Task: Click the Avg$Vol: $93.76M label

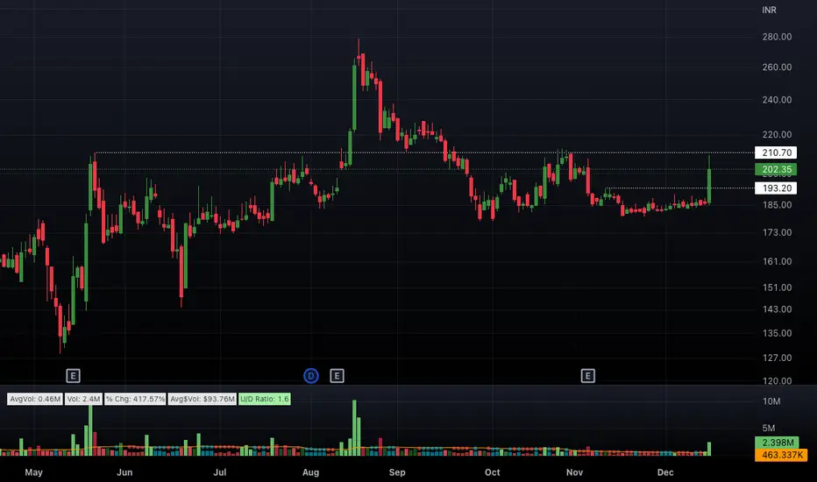Action: (x=202, y=399)
